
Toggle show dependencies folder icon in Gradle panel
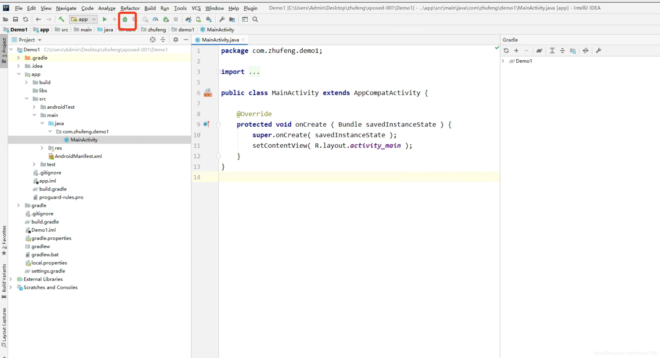point(573,51)
